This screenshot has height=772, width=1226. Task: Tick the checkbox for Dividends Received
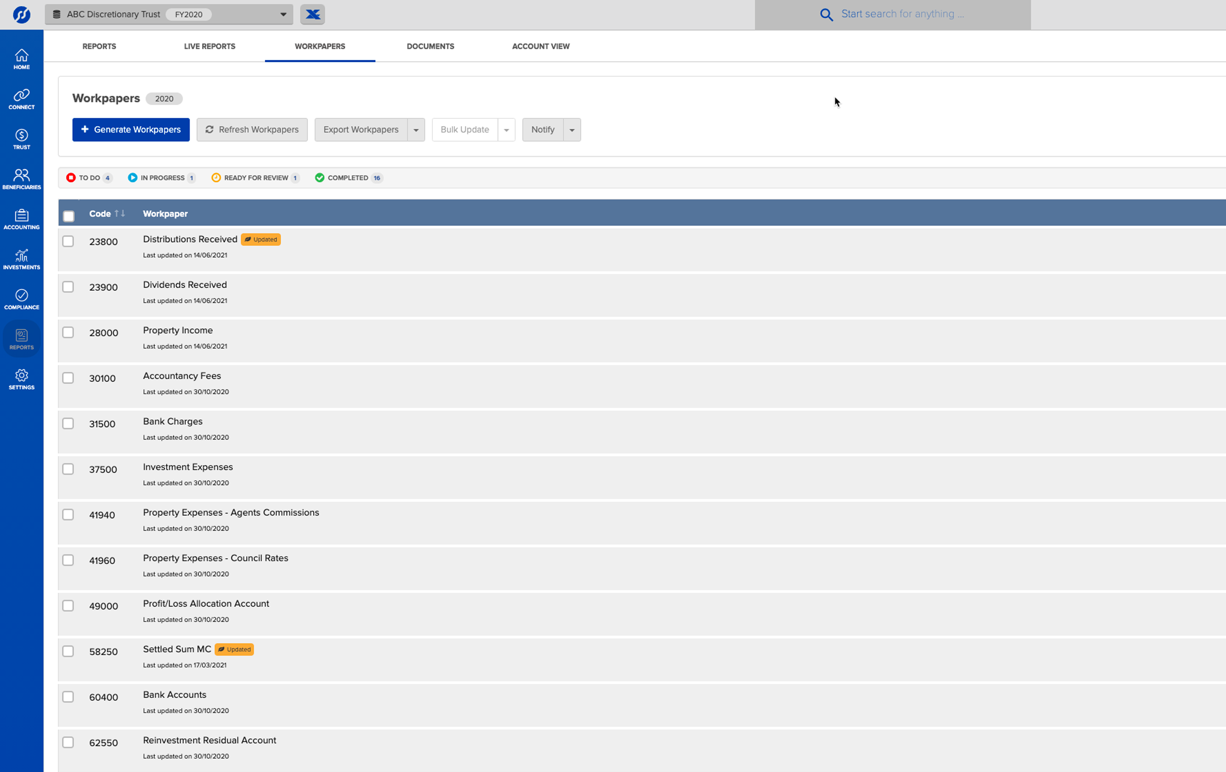(68, 287)
